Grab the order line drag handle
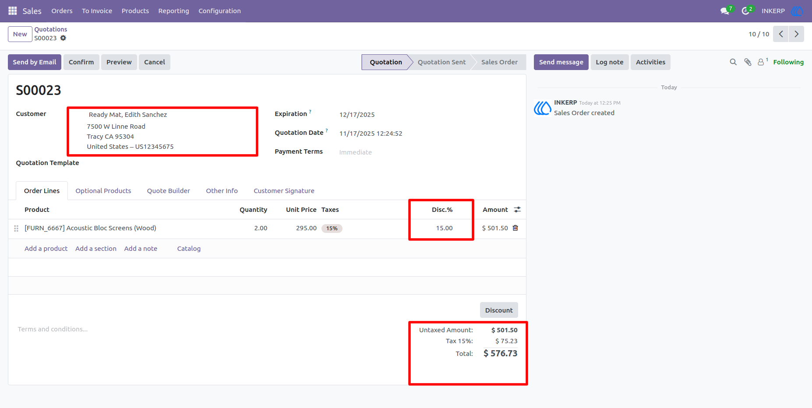The width and height of the screenshot is (812, 408). 16,229
